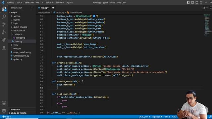212x119 pixels.
Task: Open empty_windows.py file
Action: (22, 52)
